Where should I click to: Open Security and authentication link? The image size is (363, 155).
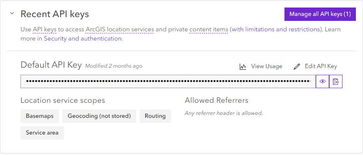pos(83,38)
